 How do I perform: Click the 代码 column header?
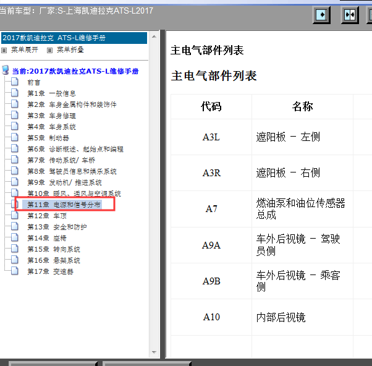click(211, 106)
